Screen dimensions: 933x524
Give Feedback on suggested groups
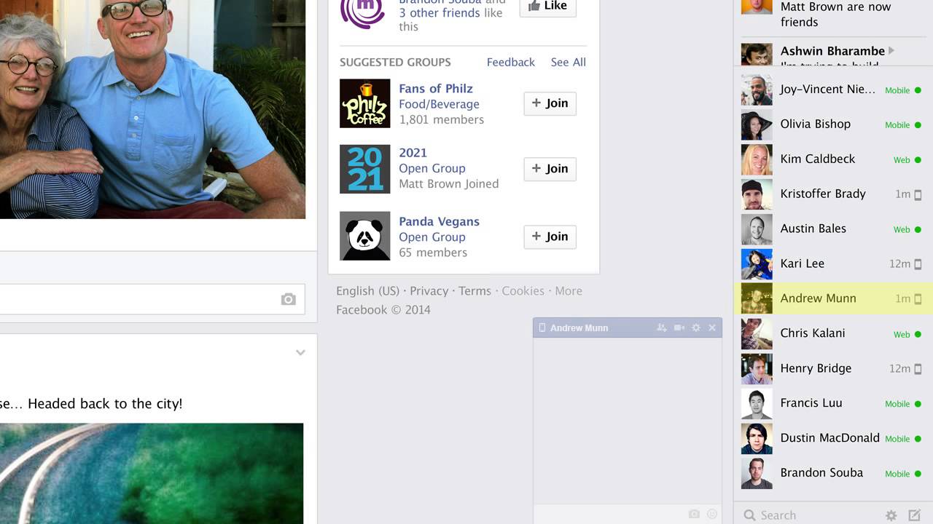[x=511, y=62]
